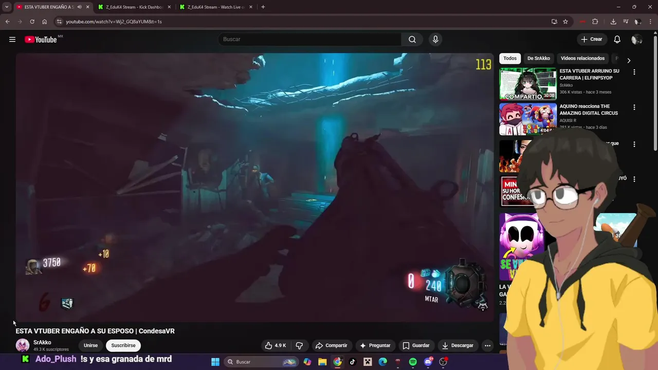
Task: Like the video showing 4.9 K
Action: click(x=275, y=345)
